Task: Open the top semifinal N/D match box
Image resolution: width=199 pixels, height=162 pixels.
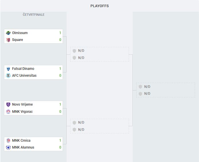Action: click(100, 54)
